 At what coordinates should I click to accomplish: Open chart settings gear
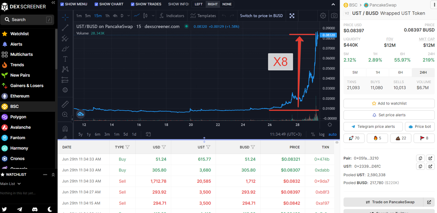(323, 16)
